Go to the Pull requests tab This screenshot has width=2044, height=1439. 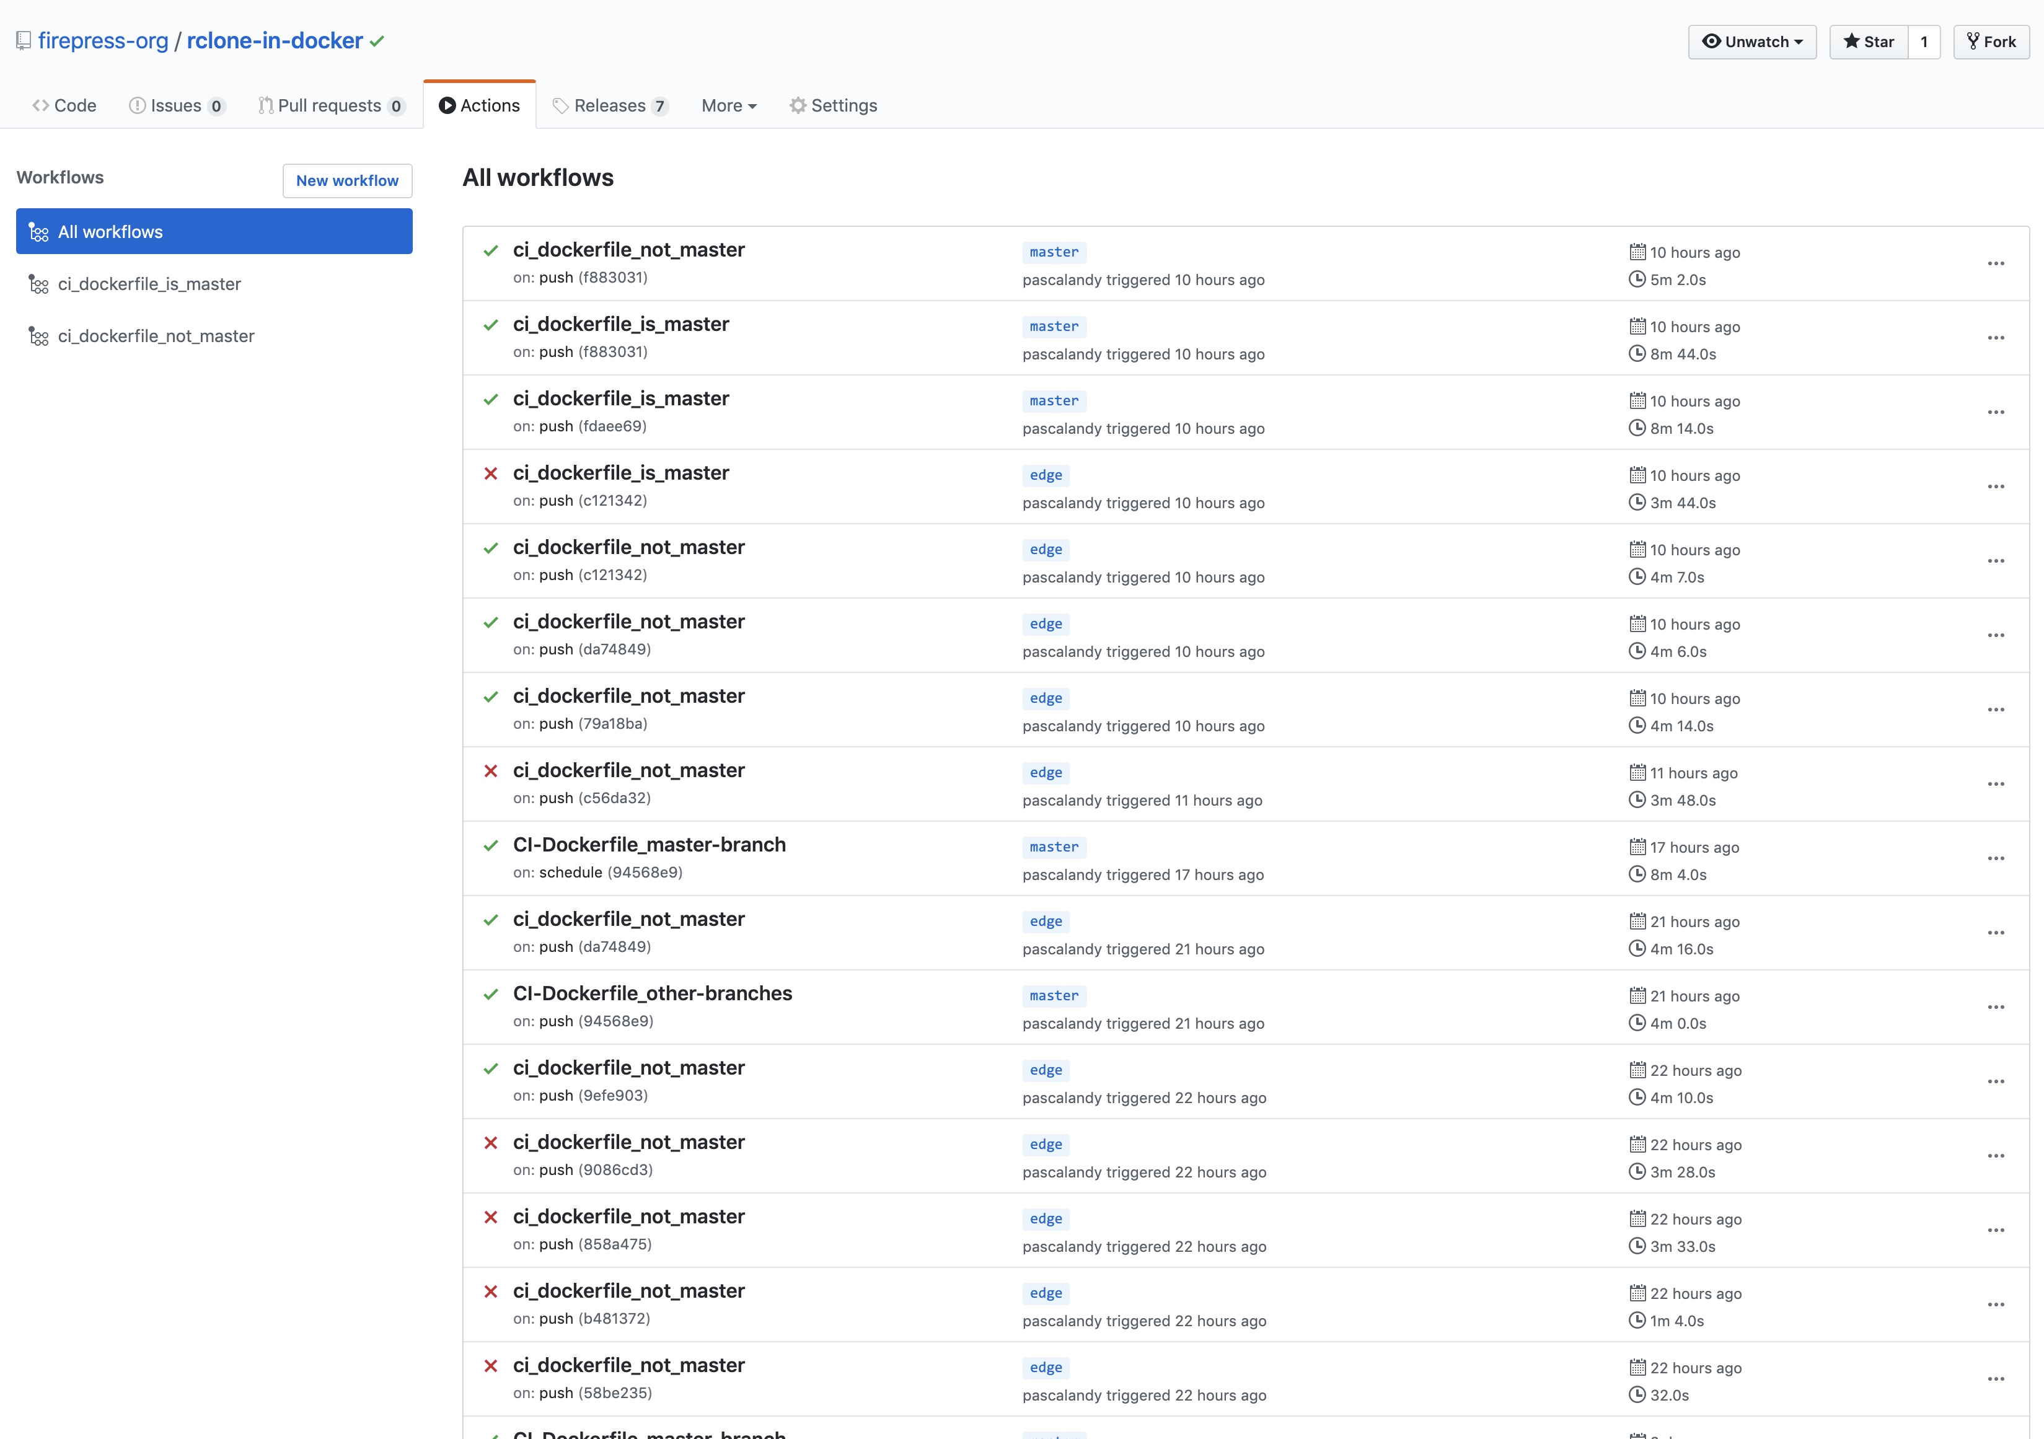(x=331, y=106)
